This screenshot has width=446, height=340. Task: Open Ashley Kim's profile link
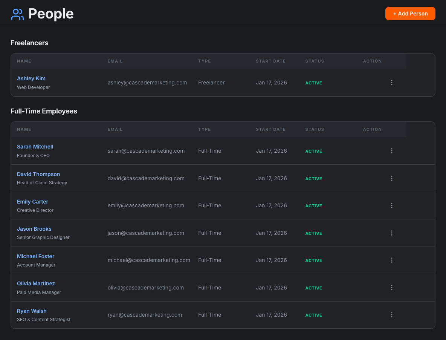pyautogui.click(x=31, y=78)
